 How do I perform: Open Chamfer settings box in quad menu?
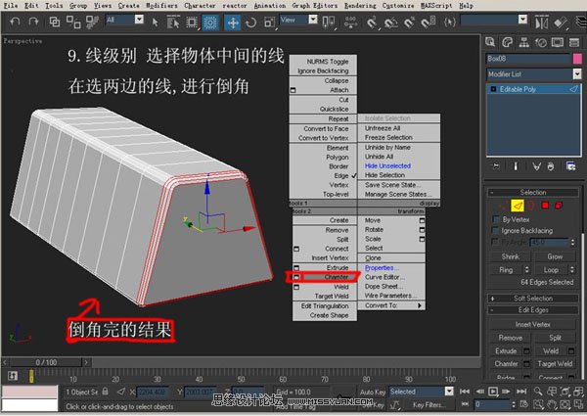coord(296,277)
